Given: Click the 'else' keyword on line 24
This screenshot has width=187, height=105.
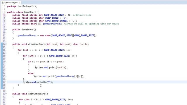Looking at the screenshot, I should click(31, 73).
